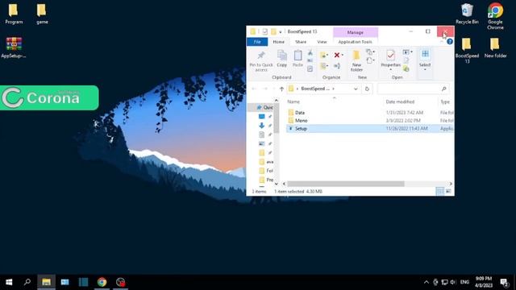Select the BoostSpeed 13 desktop folder

click(467, 50)
